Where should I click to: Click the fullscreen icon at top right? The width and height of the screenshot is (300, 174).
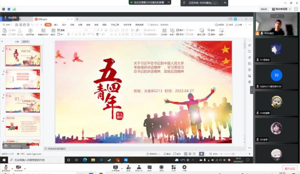[296, 9]
